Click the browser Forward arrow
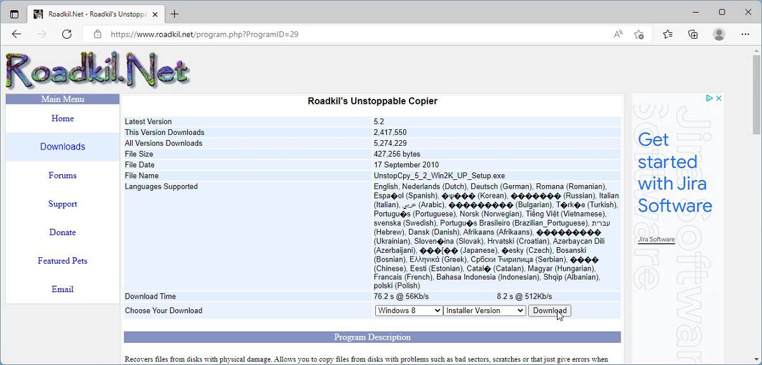This screenshot has width=762, height=365. pyautogui.click(x=42, y=34)
